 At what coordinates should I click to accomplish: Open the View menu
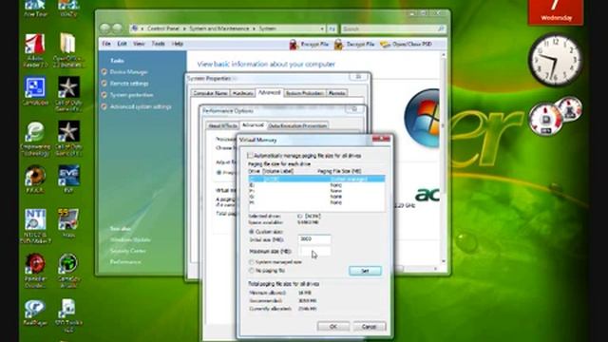coord(139,44)
